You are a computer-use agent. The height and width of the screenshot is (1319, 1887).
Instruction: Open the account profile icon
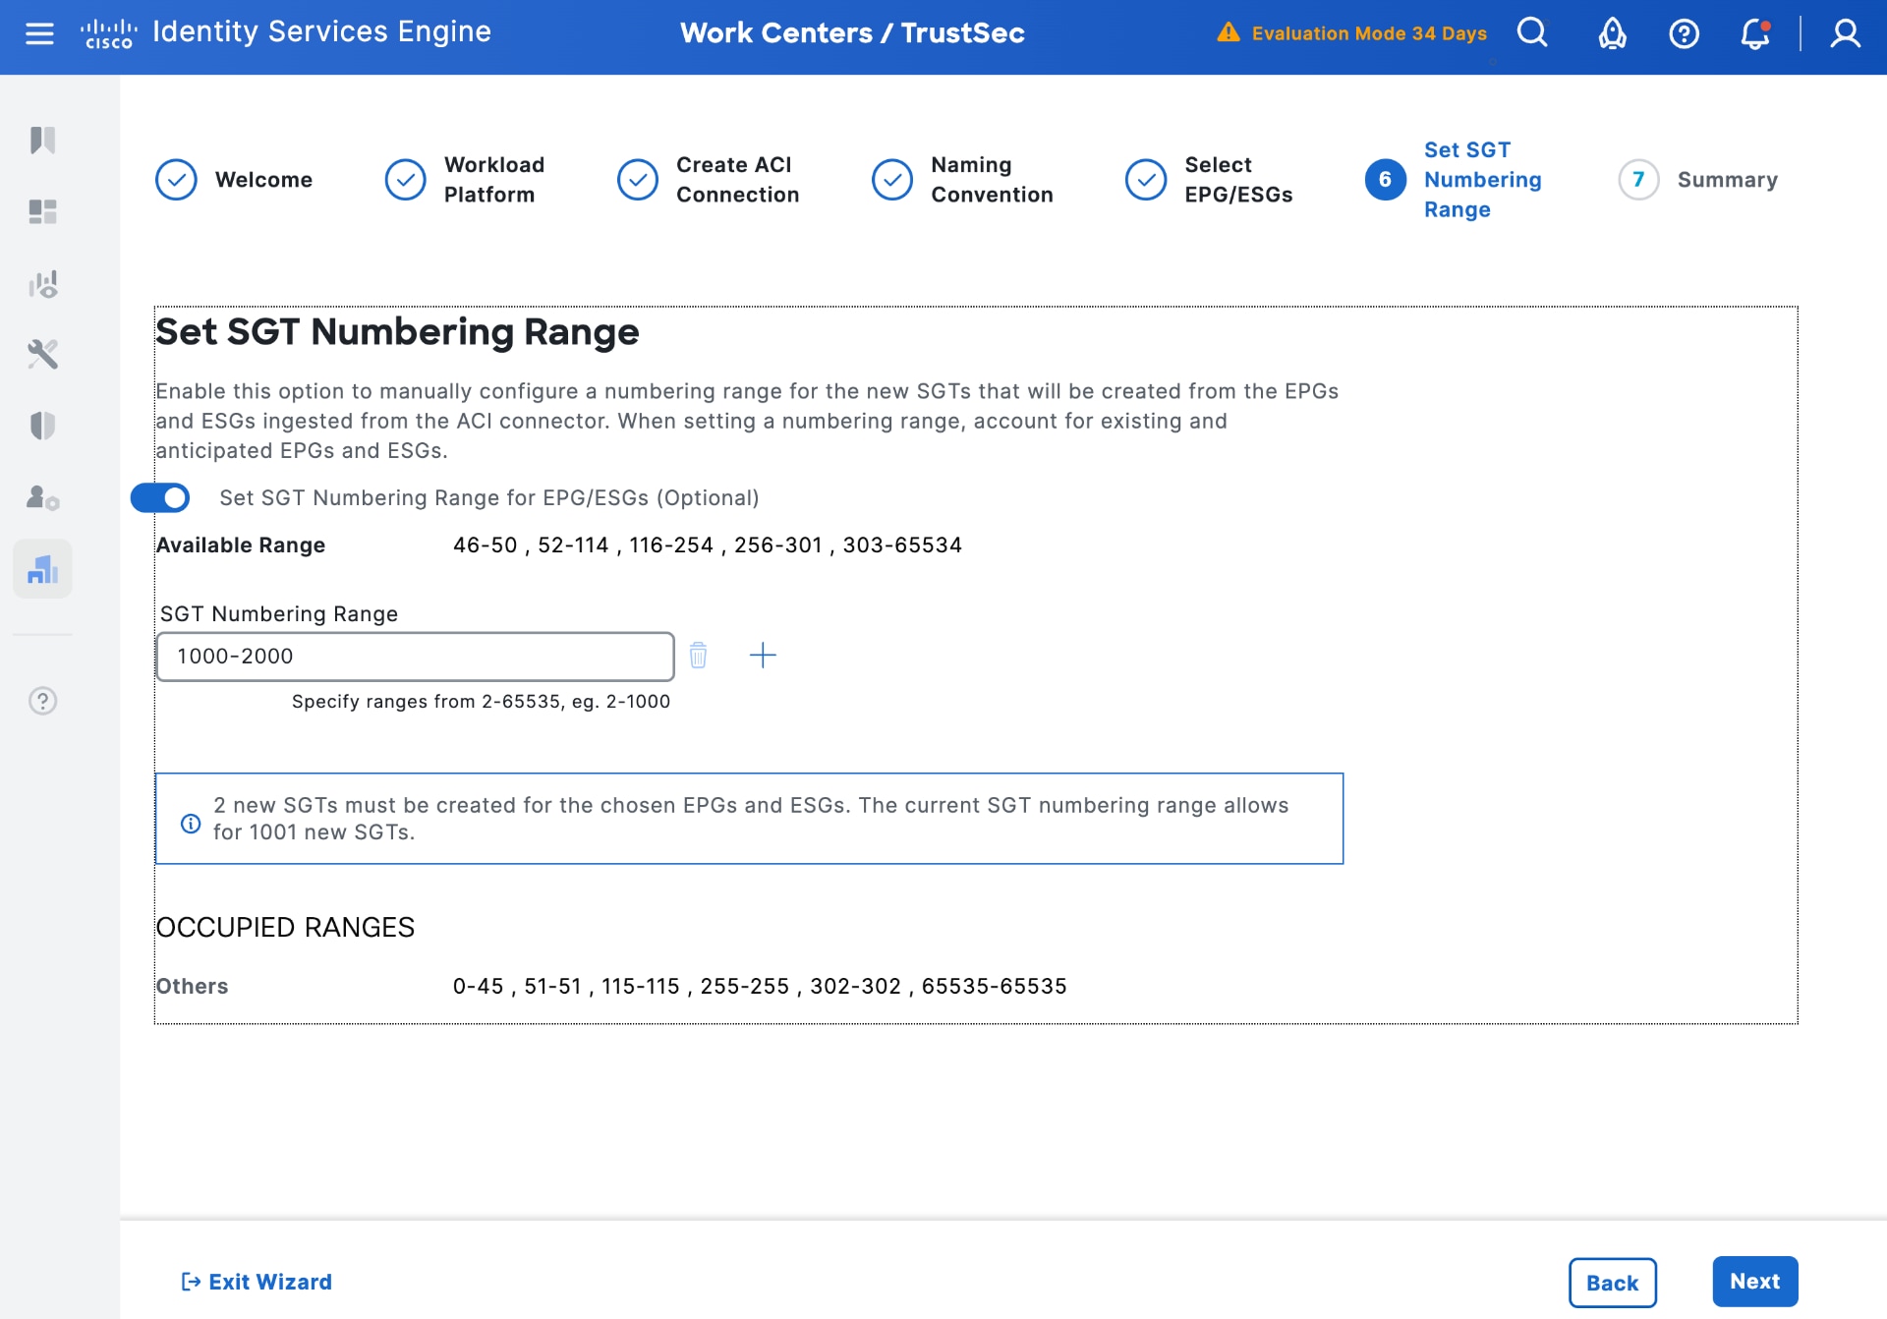1846,33
